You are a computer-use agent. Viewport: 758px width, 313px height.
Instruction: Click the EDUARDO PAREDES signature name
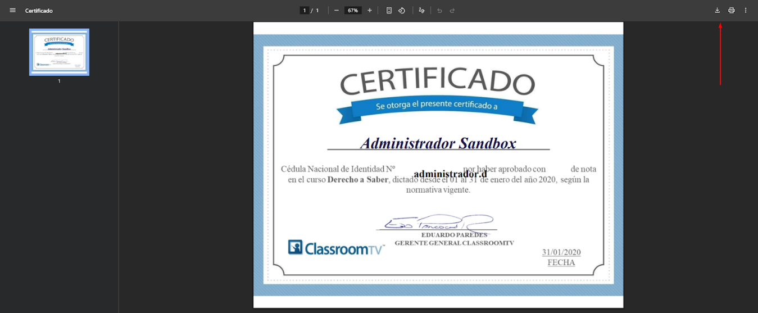454,235
